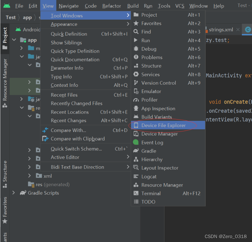The image size is (252, 242).
Task: Open the File menu
Action: 19,6
